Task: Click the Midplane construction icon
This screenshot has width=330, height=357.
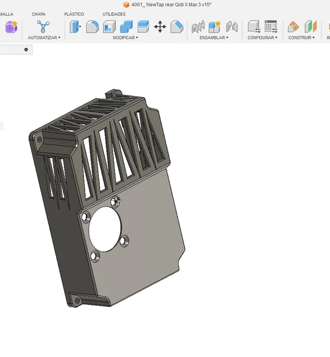Action: pos(311,26)
